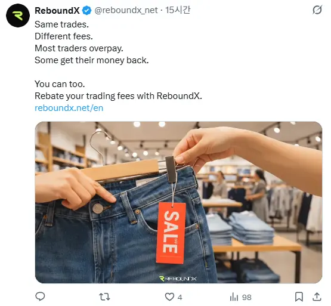The image size is (331, 306).
Task: View analytics bar chart icon
Action: (234, 296)
